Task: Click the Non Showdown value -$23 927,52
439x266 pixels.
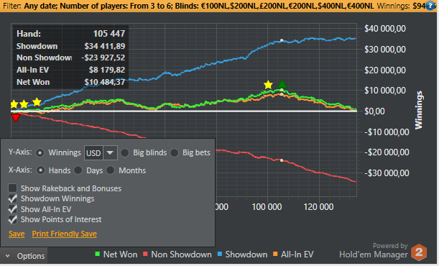Action: [x=103, y=58]
